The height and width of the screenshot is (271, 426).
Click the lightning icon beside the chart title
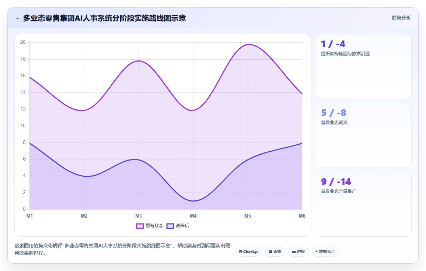(18, 18)
